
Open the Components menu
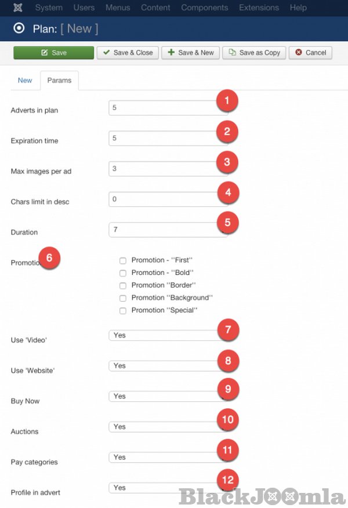tap(205, 8)
